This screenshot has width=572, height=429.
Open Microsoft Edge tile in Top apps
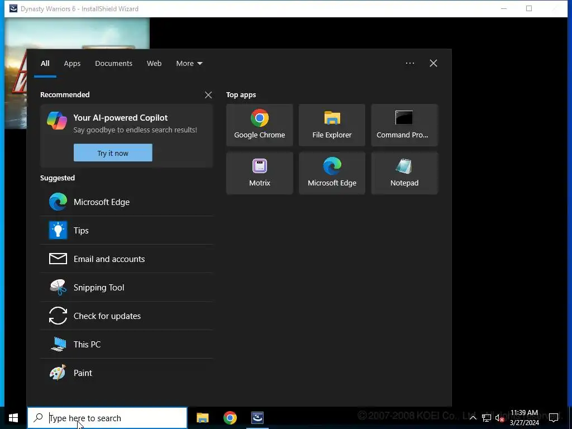332,173
